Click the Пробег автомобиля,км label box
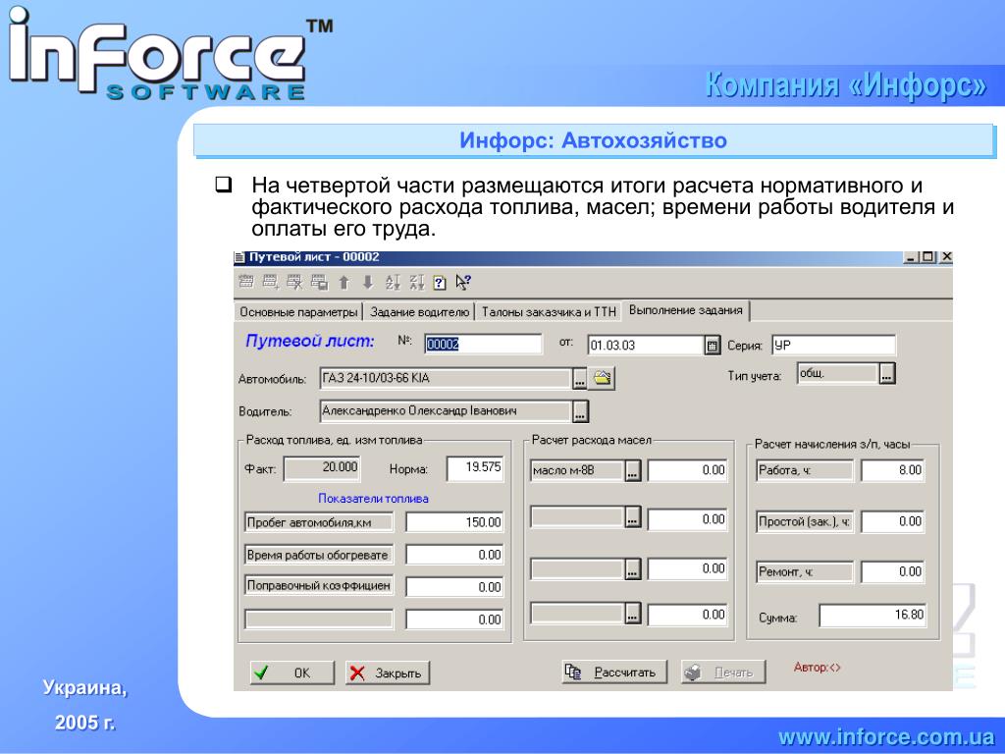The width and height of the screenshot is (1005, 754). coord(319,522)
